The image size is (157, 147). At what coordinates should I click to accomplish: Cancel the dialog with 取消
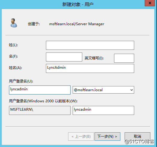click(137, 136)
